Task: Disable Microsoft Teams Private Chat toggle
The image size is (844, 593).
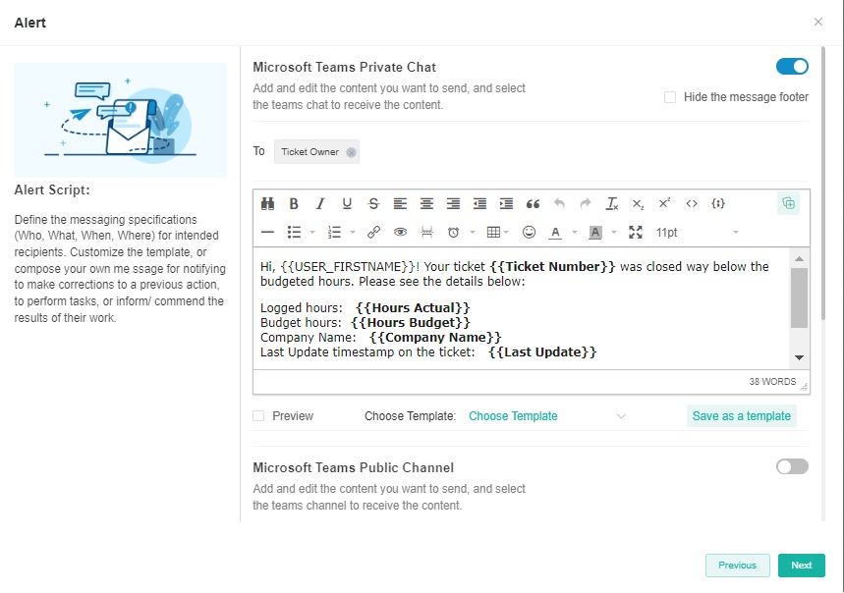Action: pyautogui.click(x=792, y=67)
